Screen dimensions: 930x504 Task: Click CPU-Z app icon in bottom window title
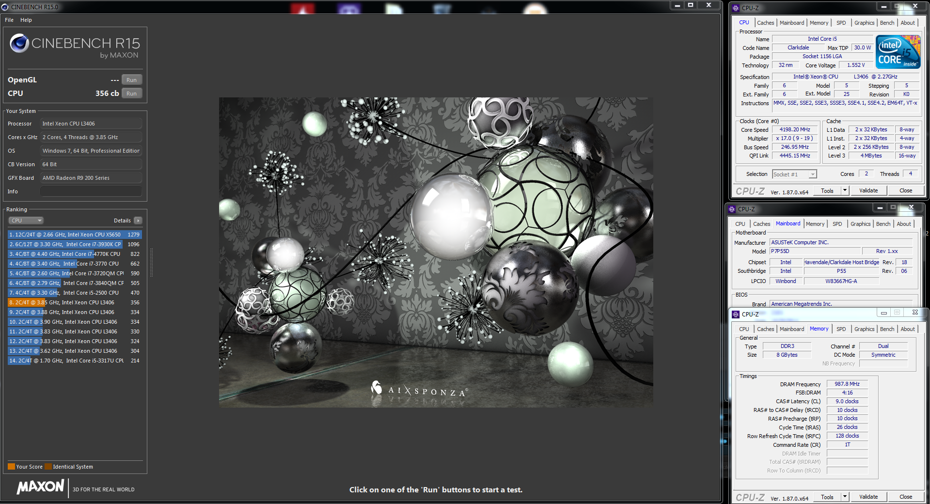736,314
